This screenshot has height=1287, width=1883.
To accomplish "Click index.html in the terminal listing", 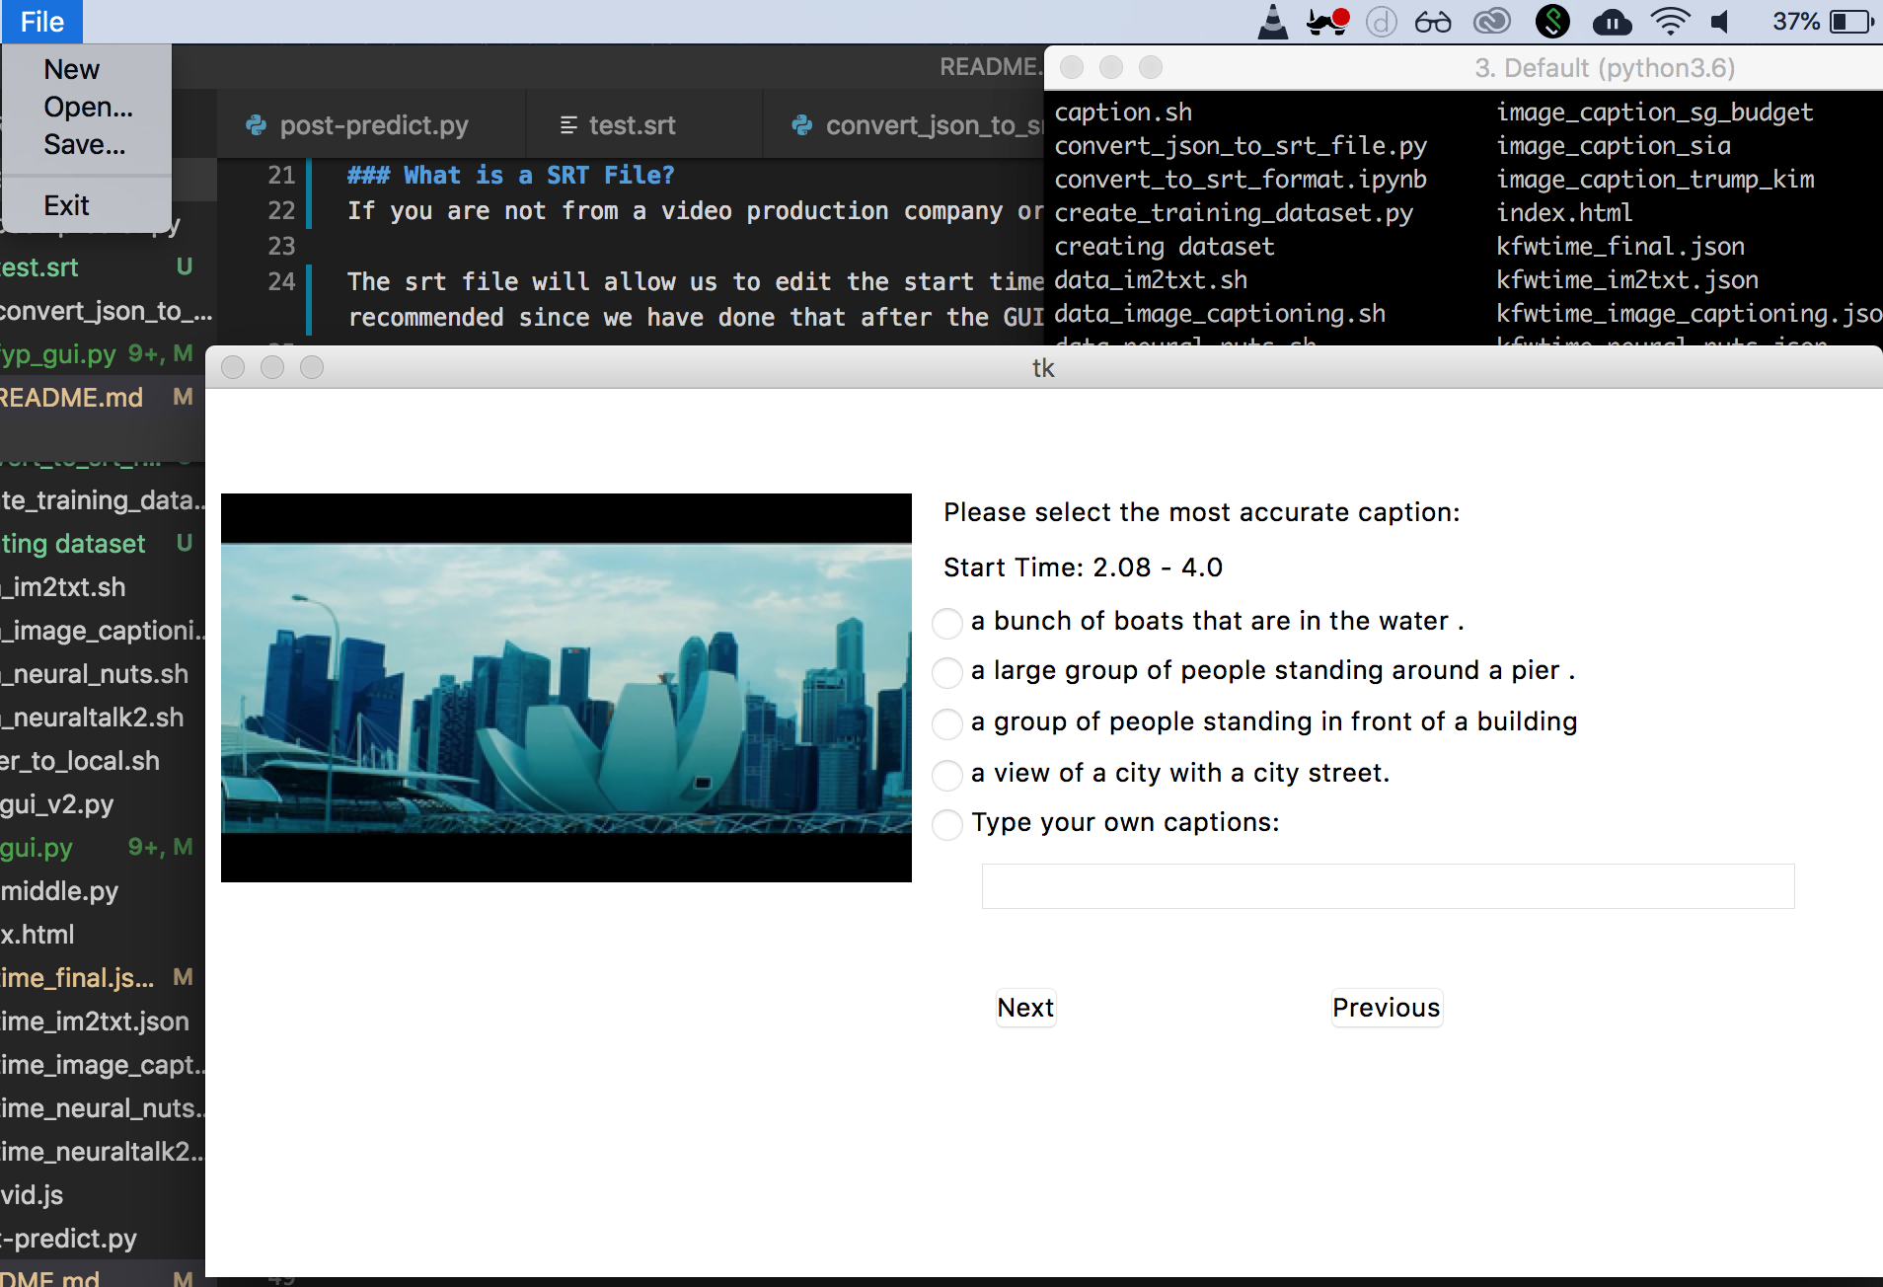I will click(1564, 213).
